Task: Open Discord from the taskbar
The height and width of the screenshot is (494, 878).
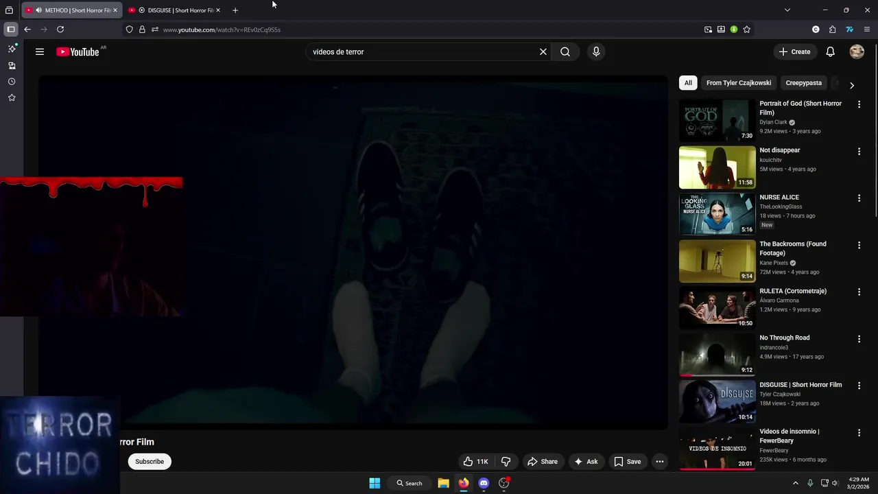Action: point(484,483)
